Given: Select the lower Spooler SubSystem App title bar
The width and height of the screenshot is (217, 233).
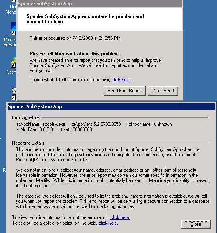Looking at the screenshot, I should point(111,106).
